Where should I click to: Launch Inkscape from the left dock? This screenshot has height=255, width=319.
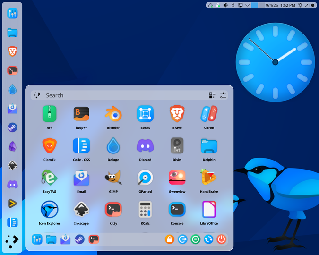pos(12,165)
